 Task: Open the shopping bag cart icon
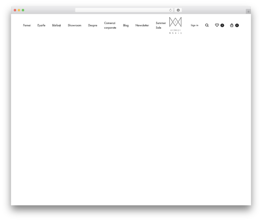pyautogui.click(x=232, y=25)
